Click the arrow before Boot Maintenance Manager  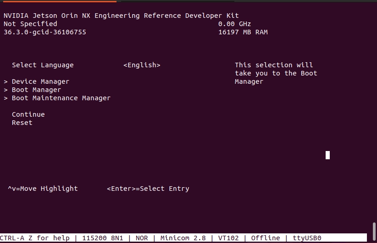(6, 98)
